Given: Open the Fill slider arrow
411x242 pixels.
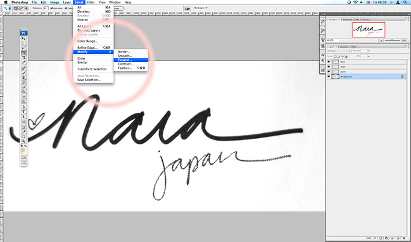Looking at the screenshot, I should (369, 56).
